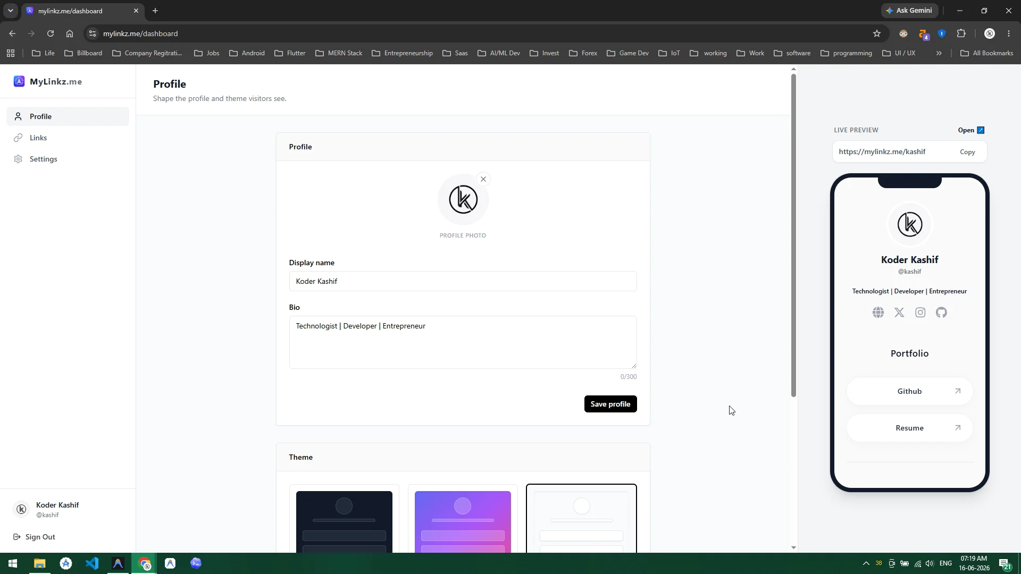Bookmark this page with star icon
This screenshot has width=1021, height=574.
[x=877, y=33]
